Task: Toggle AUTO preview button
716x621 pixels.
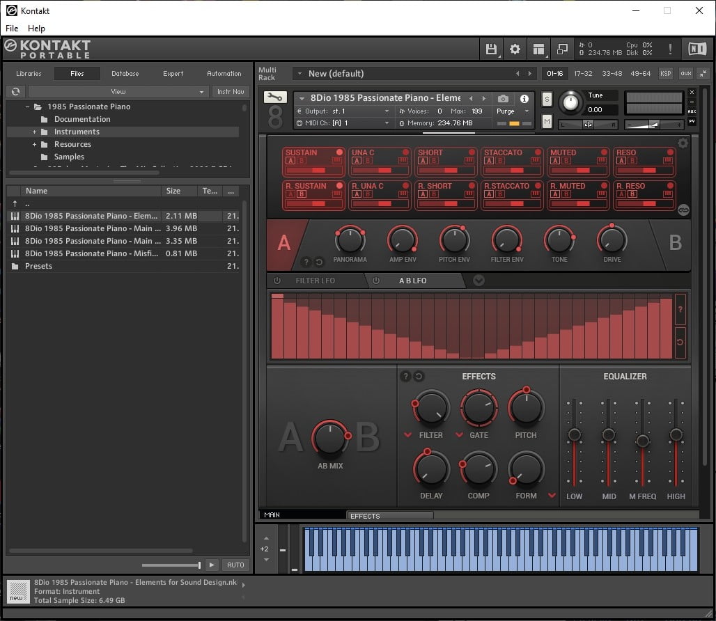Action: (x=235, y=565)
